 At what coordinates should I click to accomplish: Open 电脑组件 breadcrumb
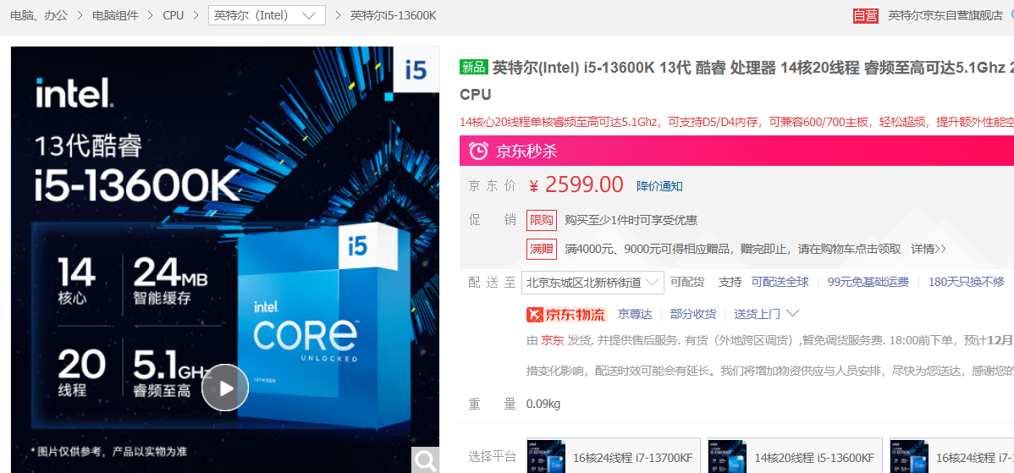click(115, 15)
